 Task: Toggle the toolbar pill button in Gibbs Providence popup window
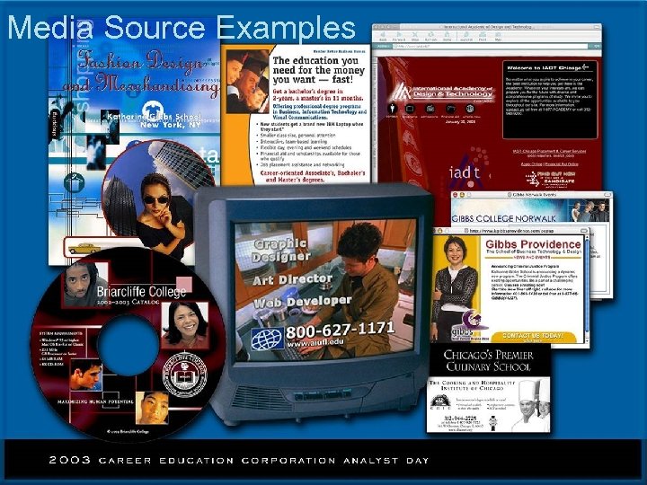(x=583, y=231)
